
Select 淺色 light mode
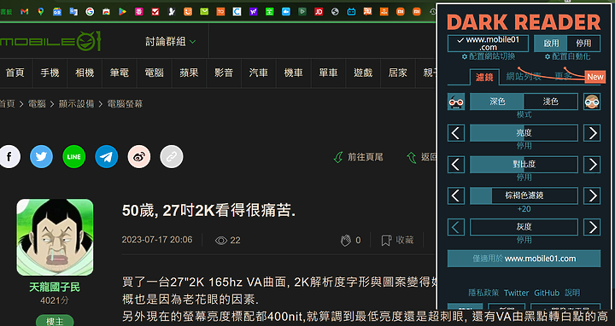coord(551,102)
